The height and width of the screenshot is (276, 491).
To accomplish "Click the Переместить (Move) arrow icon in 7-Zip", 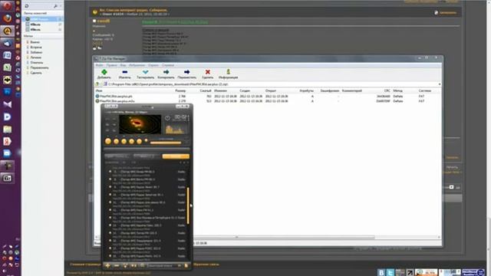I will point(186,72).
